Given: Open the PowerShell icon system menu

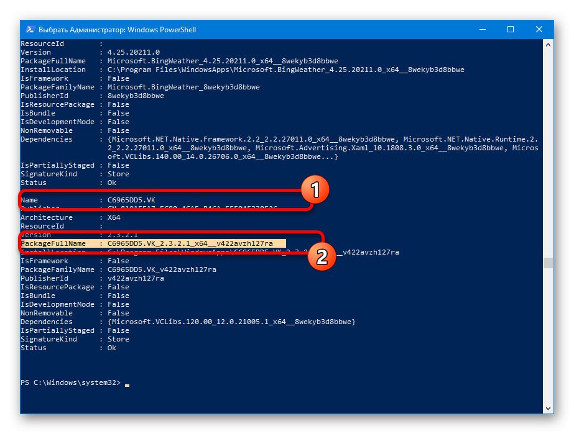Looking at the screenshot, I should pyautogui.click(x=30, y=30).
